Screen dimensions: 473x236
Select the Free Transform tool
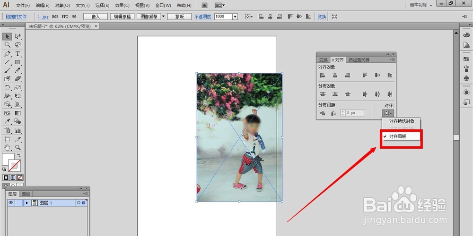click(x=18, y=96)
